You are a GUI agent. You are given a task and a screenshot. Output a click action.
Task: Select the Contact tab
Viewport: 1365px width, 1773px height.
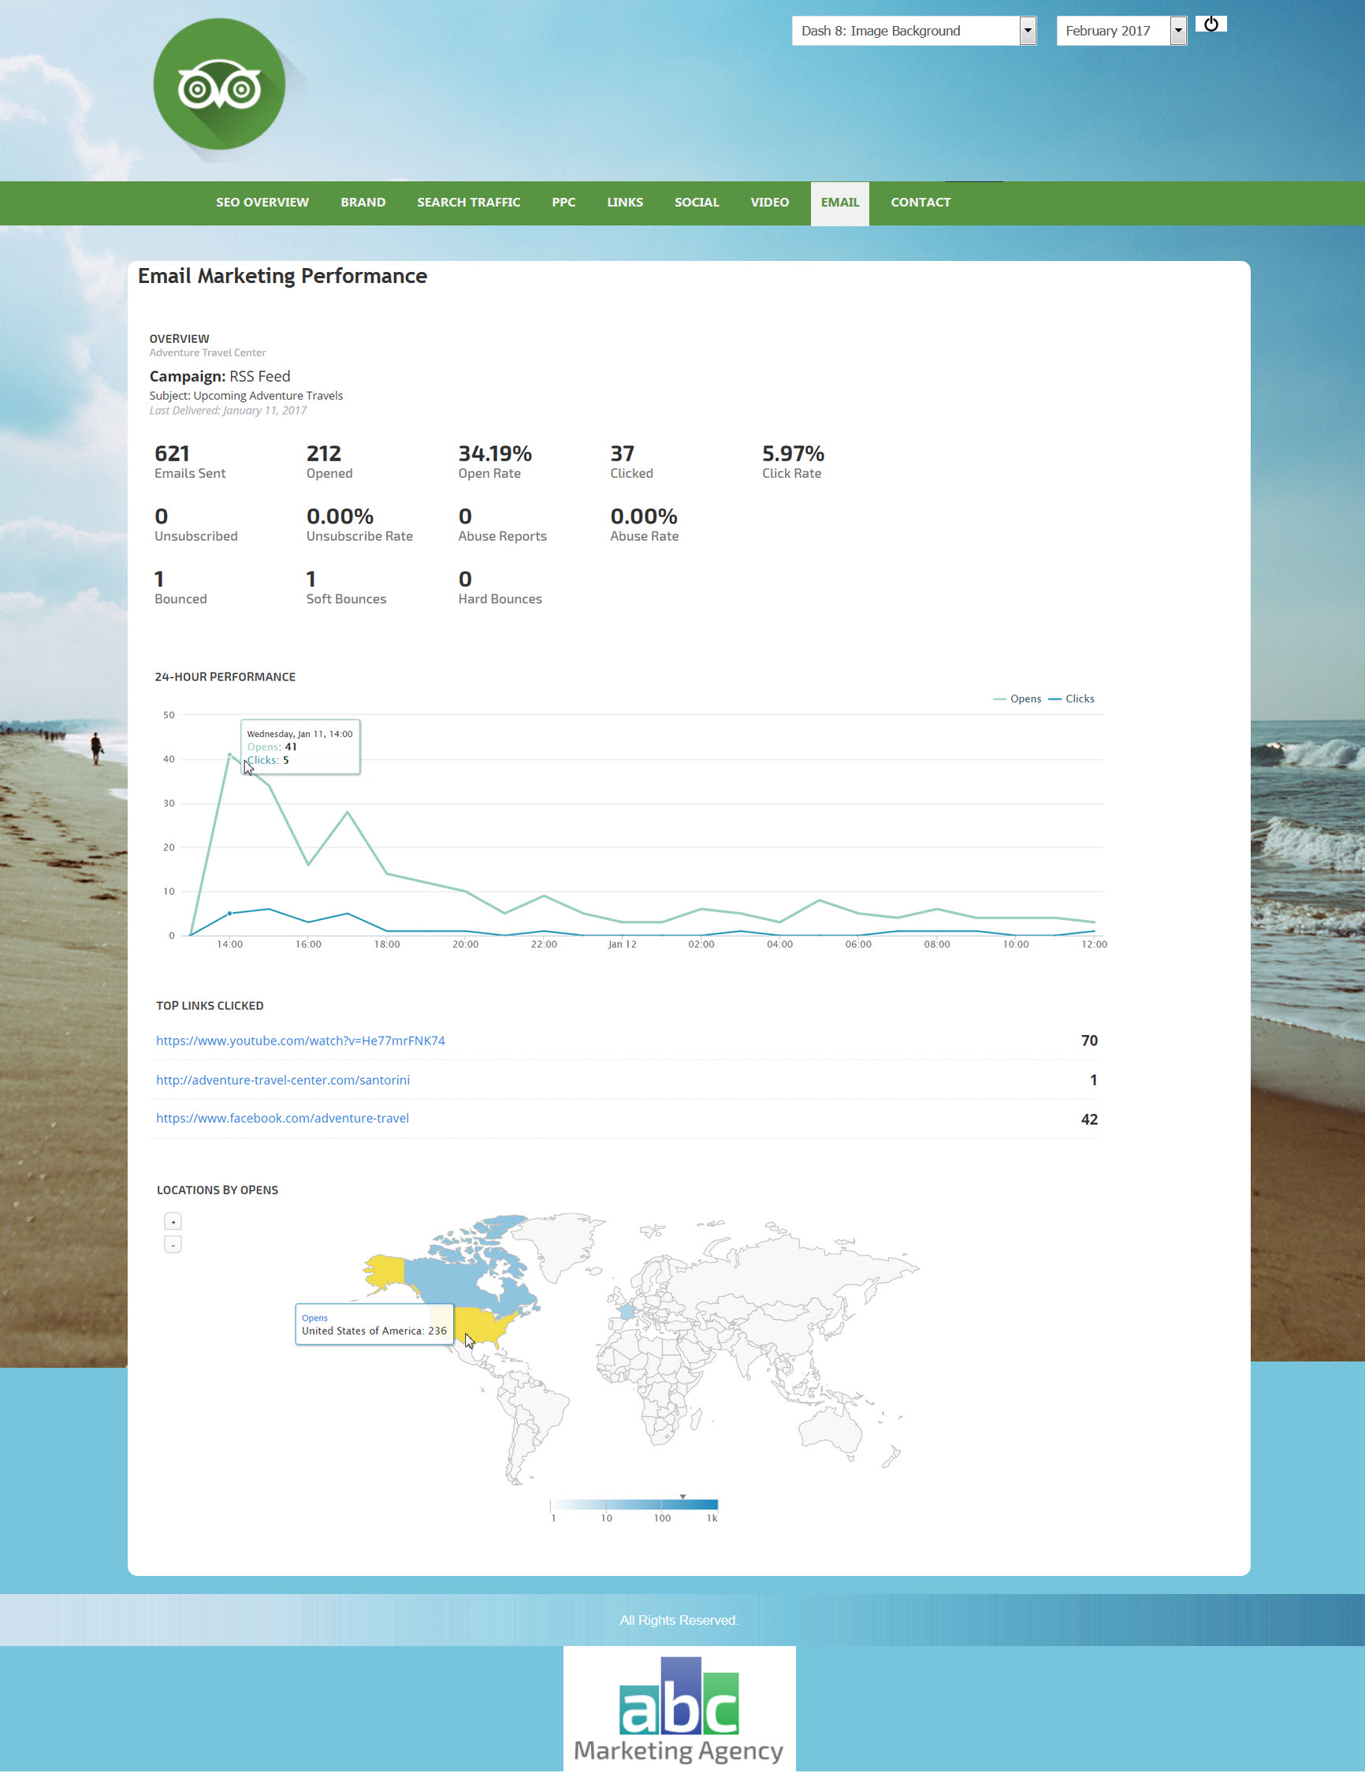click(921, 202)
